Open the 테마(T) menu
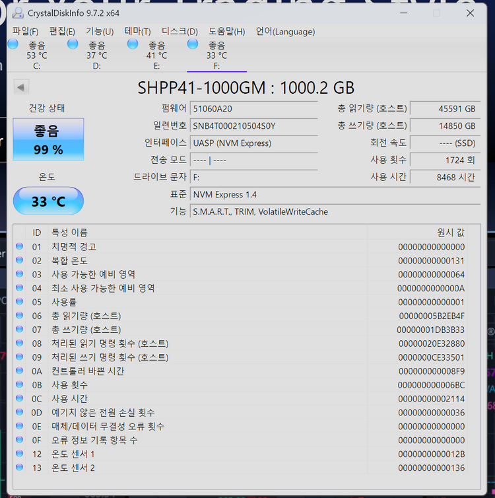Viewport: 495px width, 498px height. point(137,32)
